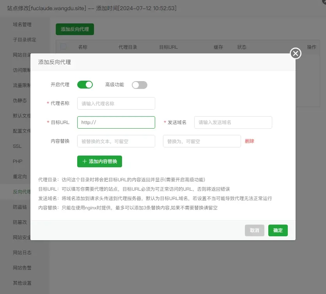The width and height of the screenshot is (326, 294).
Task: Click the red 删除 link
Action: [x=250, y=141]
